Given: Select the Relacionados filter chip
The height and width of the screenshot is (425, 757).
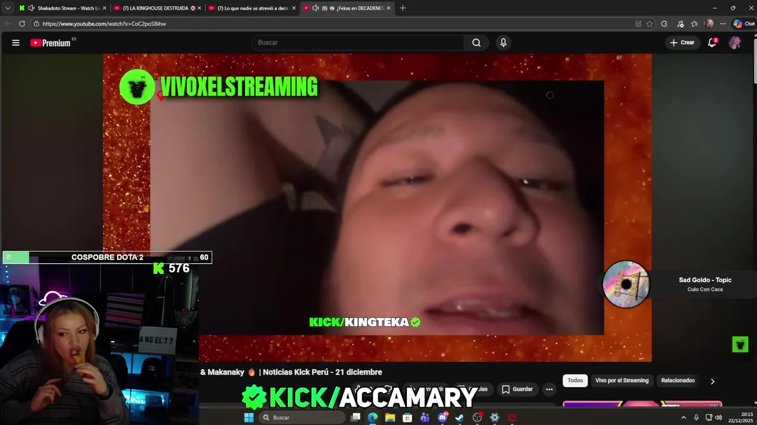Looking at the screenshot, I should 678,381.
